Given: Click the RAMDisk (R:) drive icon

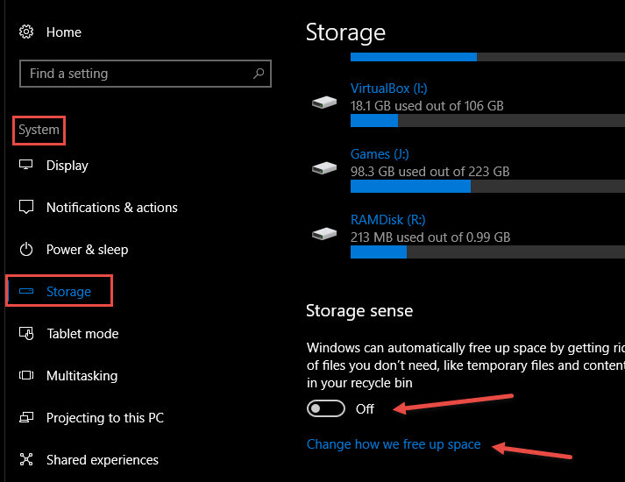Looking at the screenshot, I should tap(324, 233).
